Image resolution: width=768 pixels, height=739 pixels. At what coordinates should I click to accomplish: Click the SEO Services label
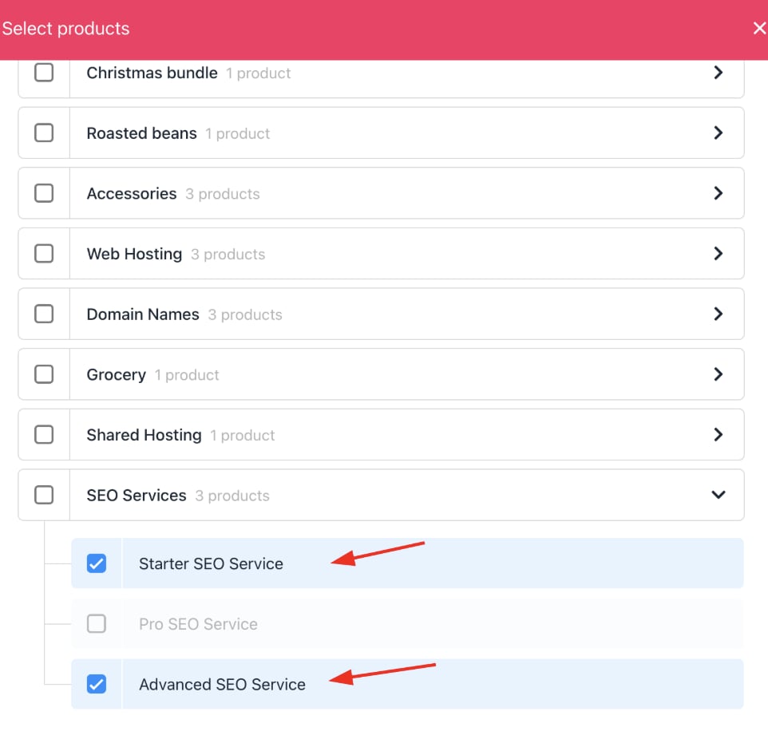point(137,495)
